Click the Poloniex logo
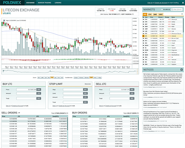The width and height of the screenshot is (185, 148). [12, 3]
